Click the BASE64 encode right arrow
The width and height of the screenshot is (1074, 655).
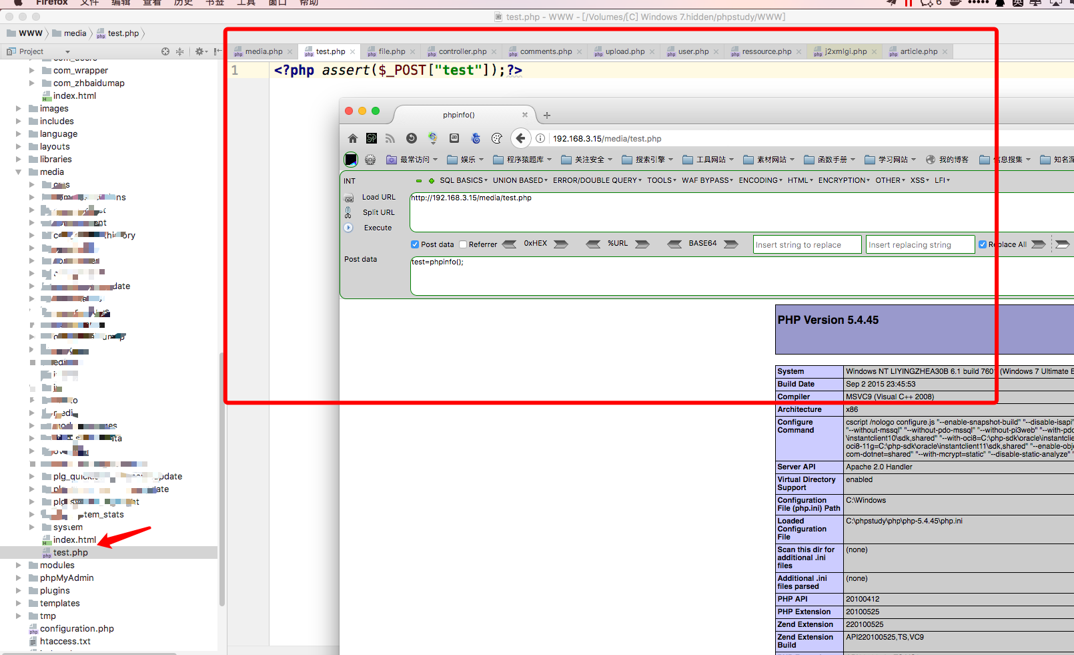pos(731,244)
